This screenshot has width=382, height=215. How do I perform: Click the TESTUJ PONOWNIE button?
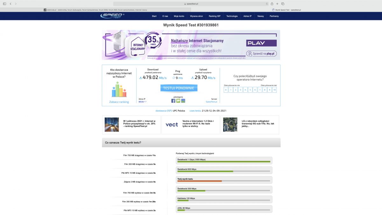tap(179, 88)
